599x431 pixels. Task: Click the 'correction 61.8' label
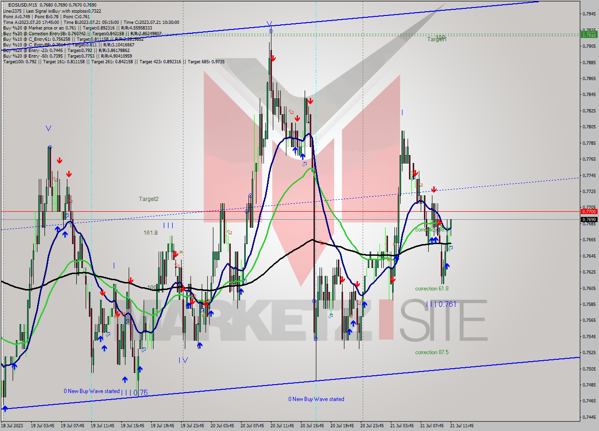pos(431,289)
